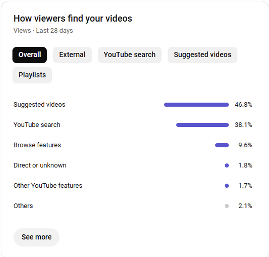Click the Other YouTube features row label

click(48, 186)
